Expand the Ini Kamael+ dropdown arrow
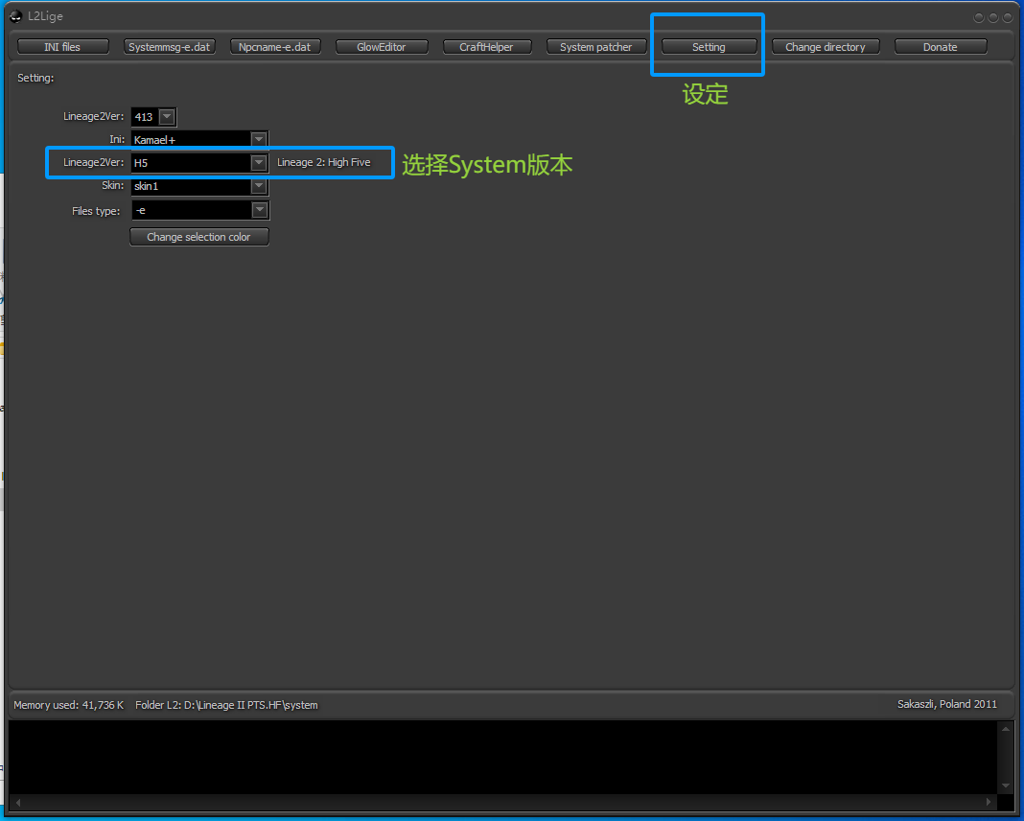The width and height of the screenshot is (1024, 821). click(259, 139)
